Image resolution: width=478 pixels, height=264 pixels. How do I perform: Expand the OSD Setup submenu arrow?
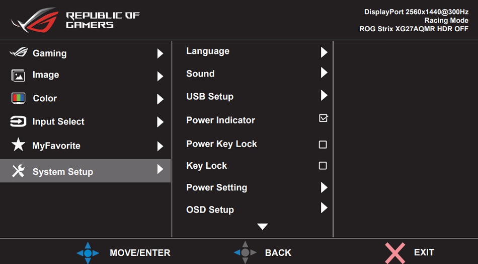pyautogui.click(x=324, y=208)
